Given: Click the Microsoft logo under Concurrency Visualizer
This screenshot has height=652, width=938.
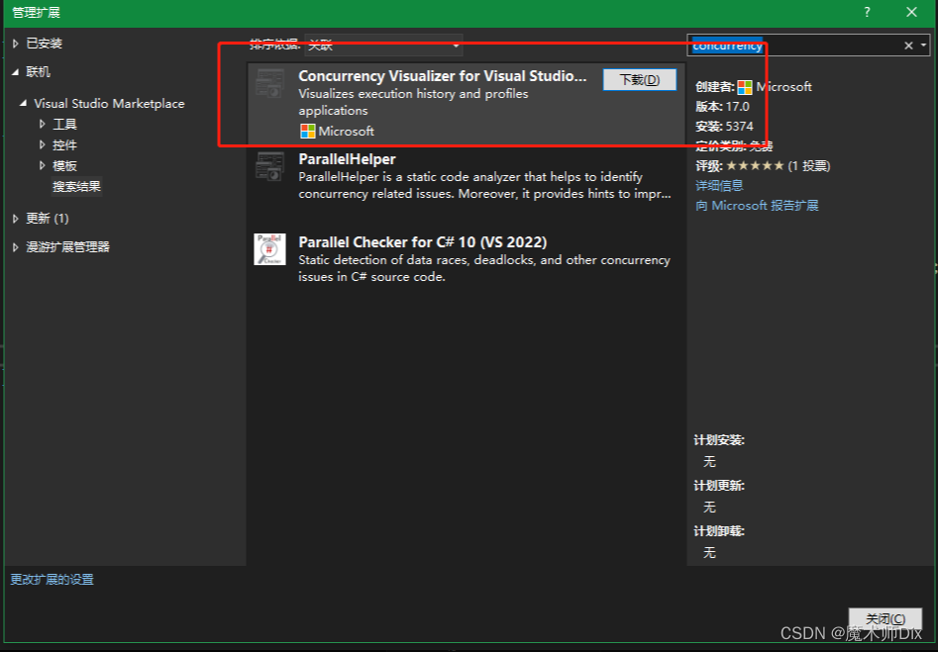Looking at the screenshot, I should (x=307, y=131).
